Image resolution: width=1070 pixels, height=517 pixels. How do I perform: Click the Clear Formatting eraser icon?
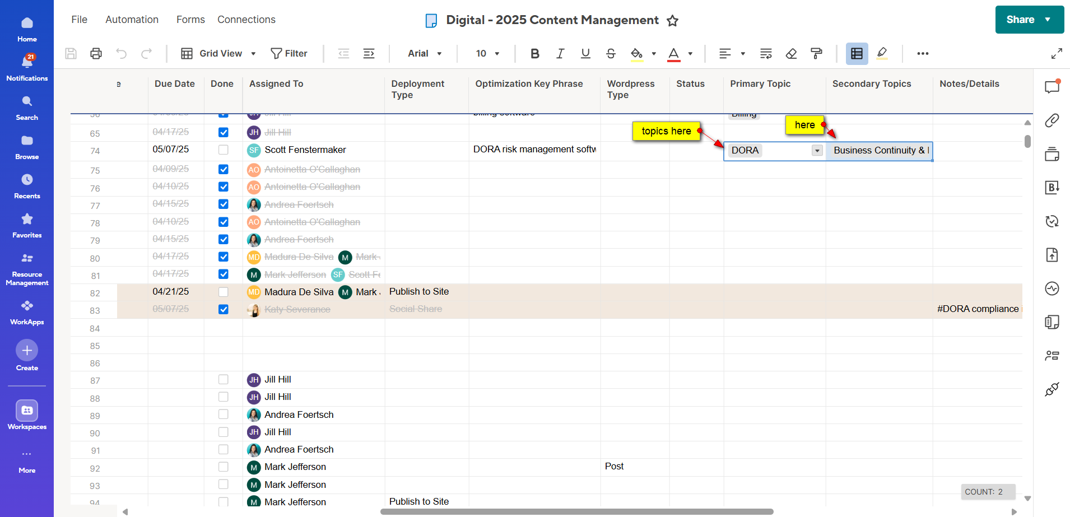click(x=791, y=53)
